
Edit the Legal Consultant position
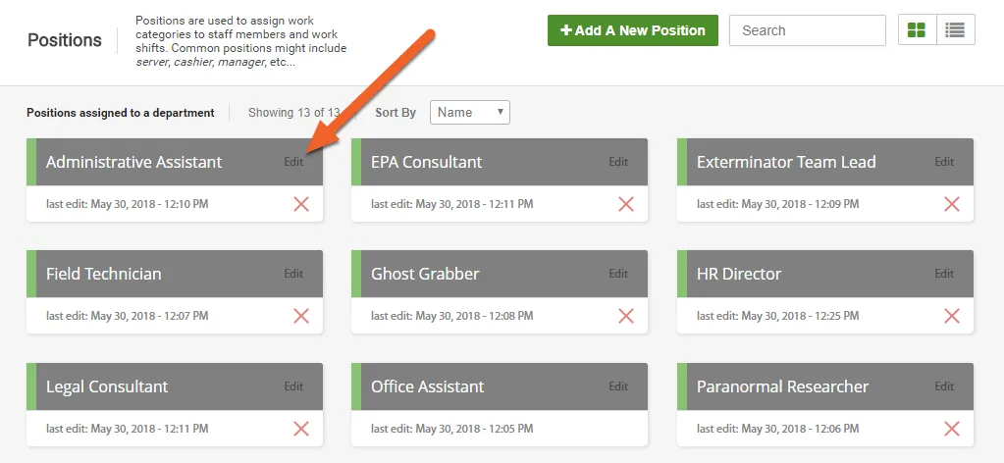(293, 386)
